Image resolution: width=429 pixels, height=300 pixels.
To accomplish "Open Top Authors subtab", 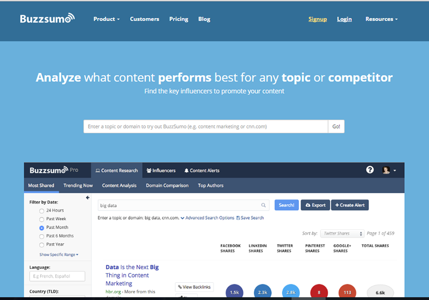I will [x=211, y=185].
